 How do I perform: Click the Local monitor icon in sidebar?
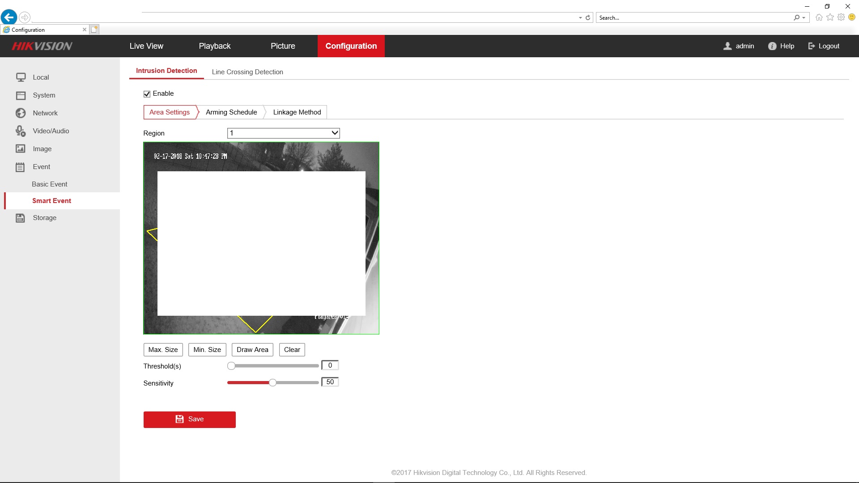point(21,77)
